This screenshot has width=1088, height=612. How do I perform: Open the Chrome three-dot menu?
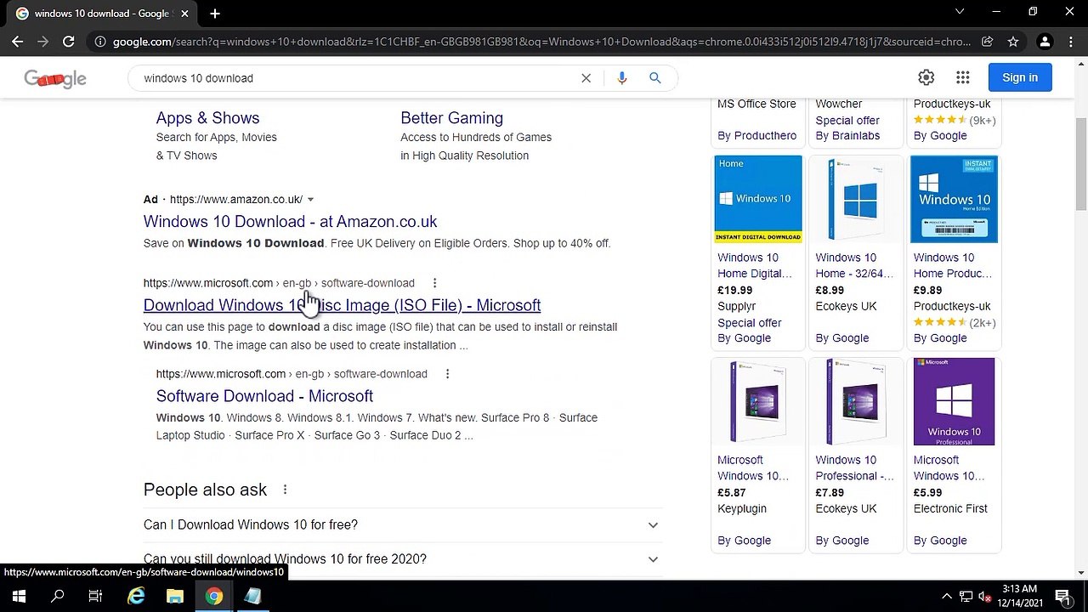tap(1070, 42)
